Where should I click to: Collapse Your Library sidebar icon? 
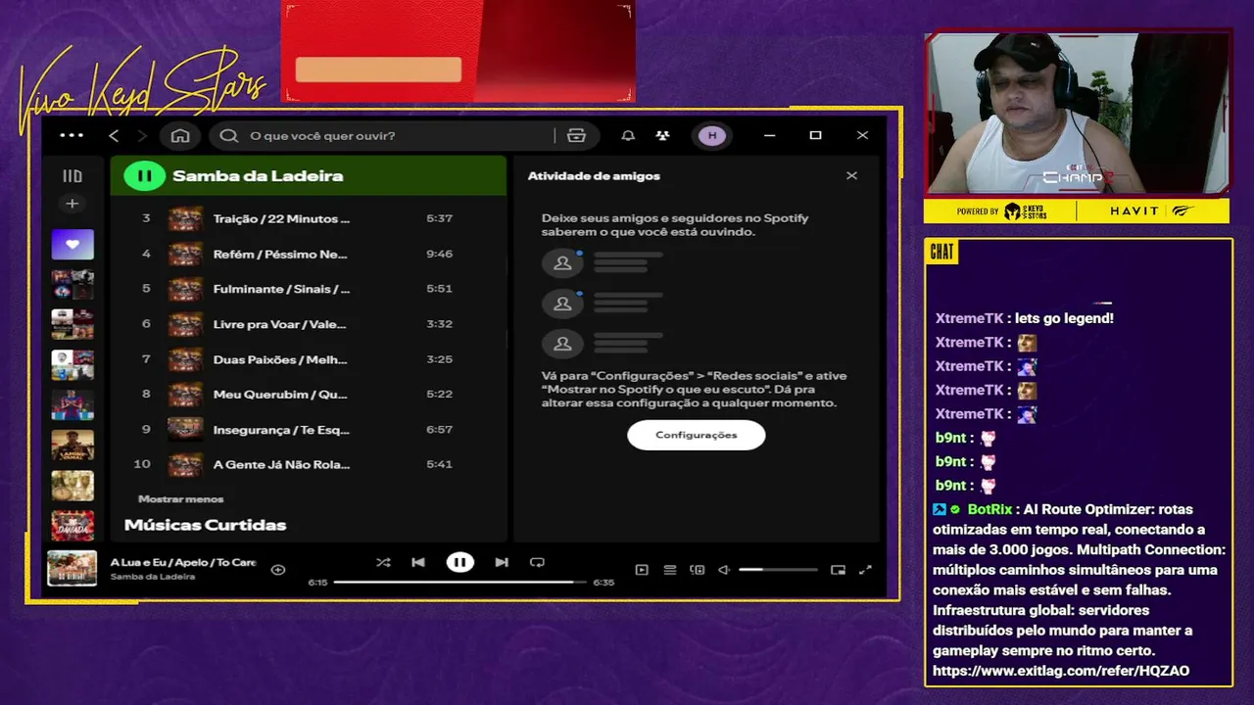(x=72, y=176)
